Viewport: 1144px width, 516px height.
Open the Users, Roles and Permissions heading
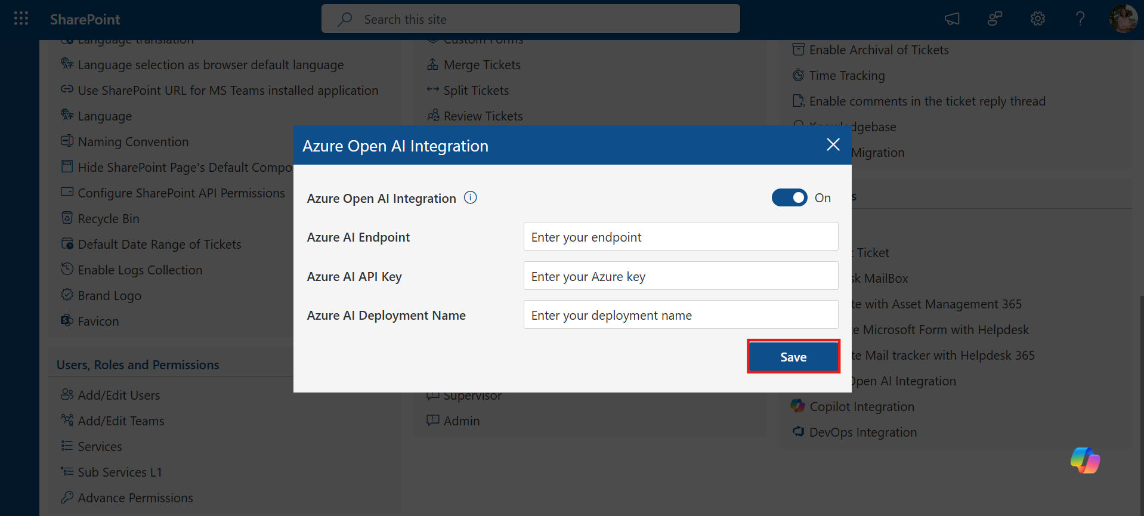[x=138, y=364]
